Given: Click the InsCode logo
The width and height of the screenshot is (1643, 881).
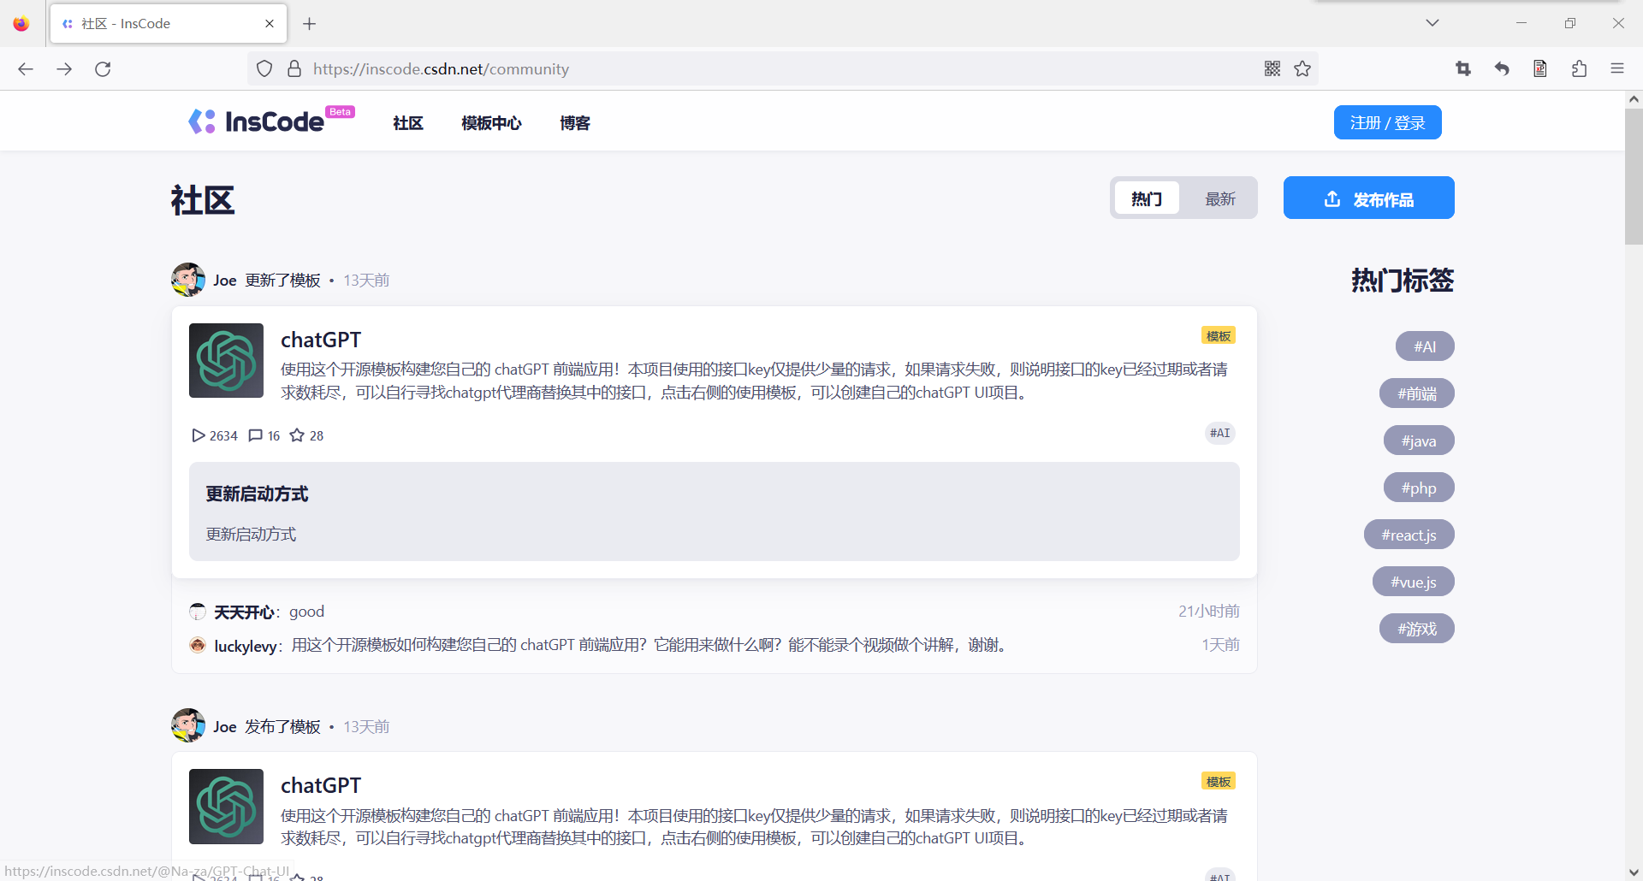Looking at the screenshot, I should (x=270, y=121).
